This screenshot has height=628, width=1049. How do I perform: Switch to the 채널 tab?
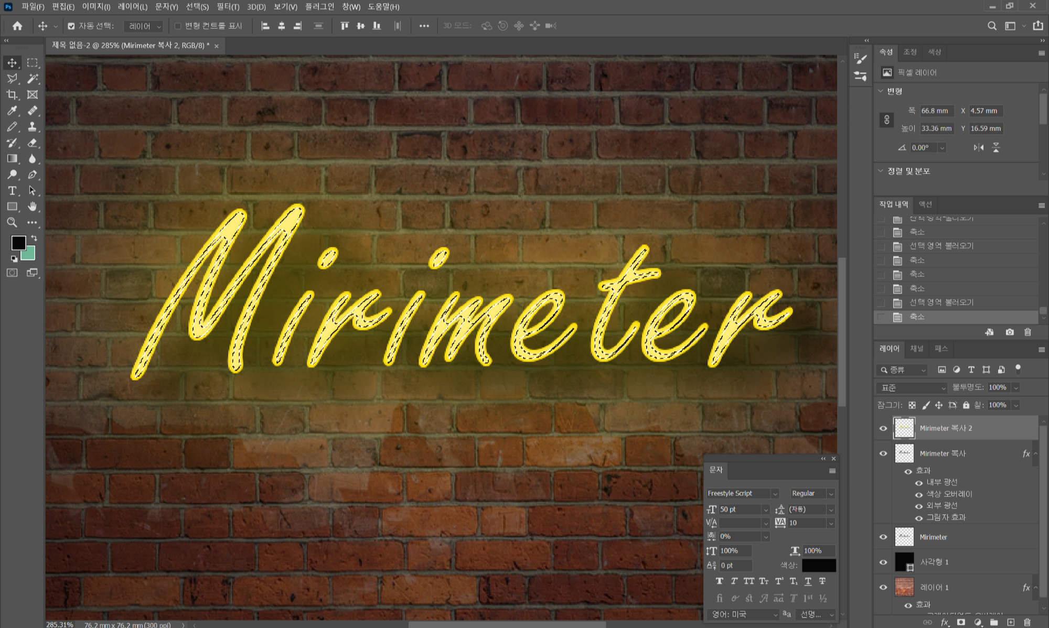916,349
